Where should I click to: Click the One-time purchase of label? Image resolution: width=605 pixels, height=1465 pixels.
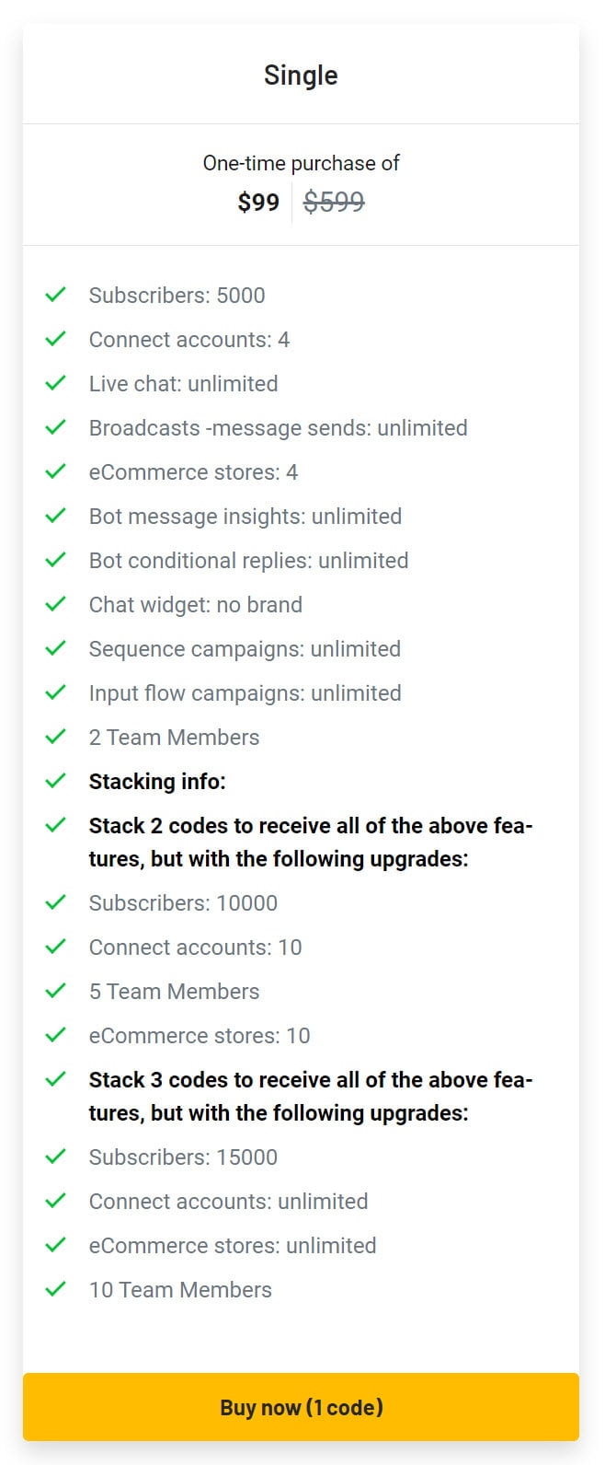(x=301, y=163)
